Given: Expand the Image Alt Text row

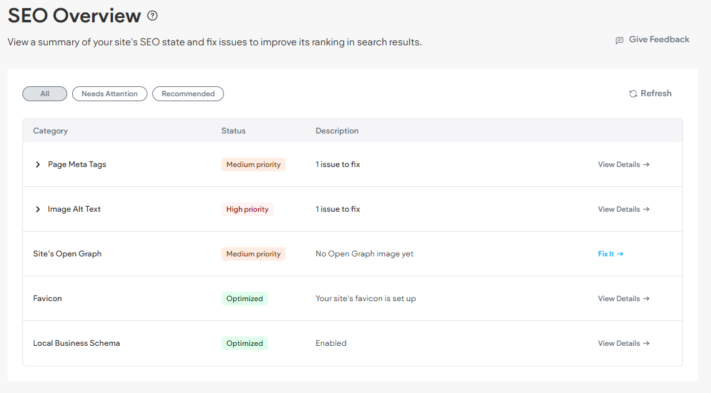Looking at the screenshot, I should pyautogui.click(x=37, y=209).
